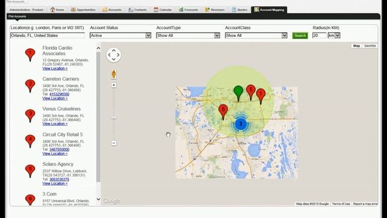Expand the AccountType dropdown
Screen dimensions: 387x218
point(188,36)
